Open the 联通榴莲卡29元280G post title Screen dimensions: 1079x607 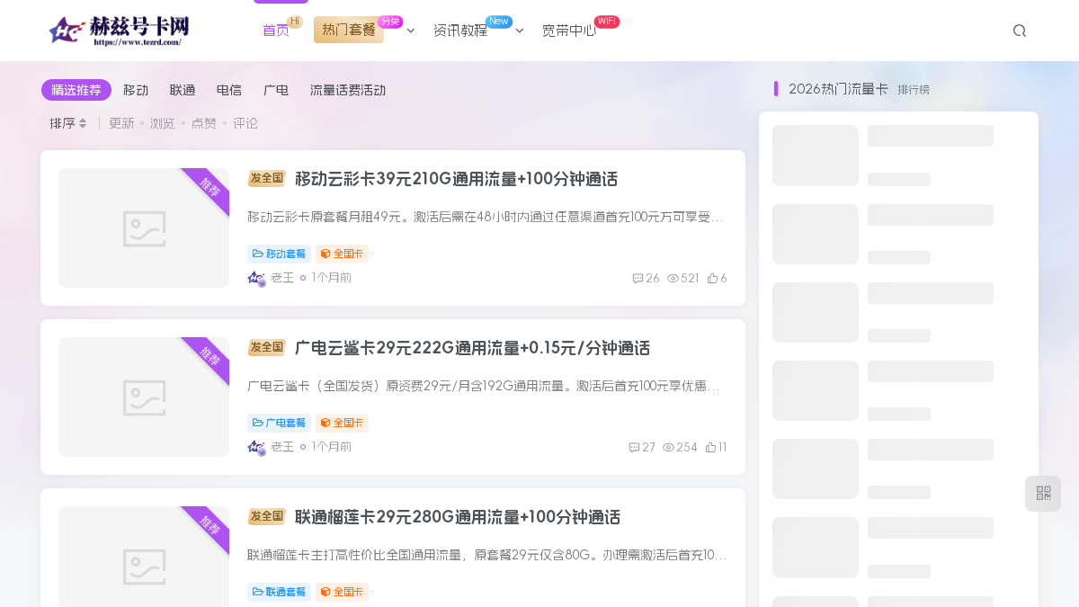tap(458, 517)
